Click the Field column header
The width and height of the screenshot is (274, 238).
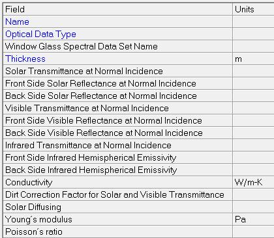coord(118,9)
